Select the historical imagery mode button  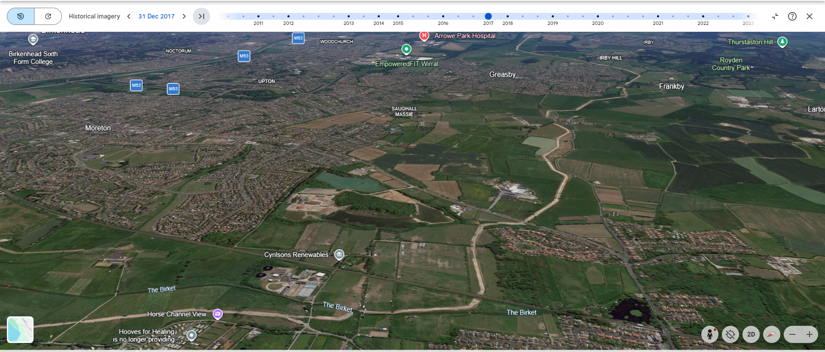21,16
